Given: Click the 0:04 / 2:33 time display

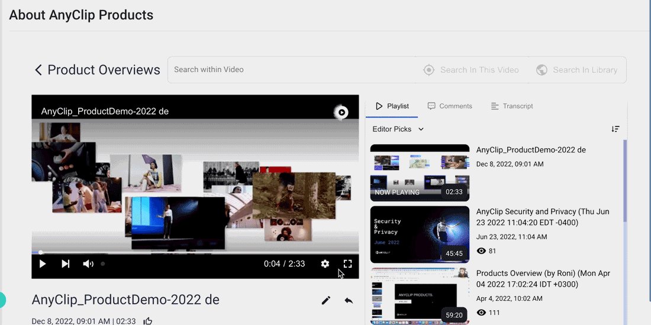Looking at the screenshot, I should tap(285, 264).
